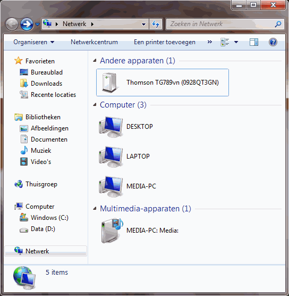
Task: Click Een printer toevoegen
Action: (165, 42)
